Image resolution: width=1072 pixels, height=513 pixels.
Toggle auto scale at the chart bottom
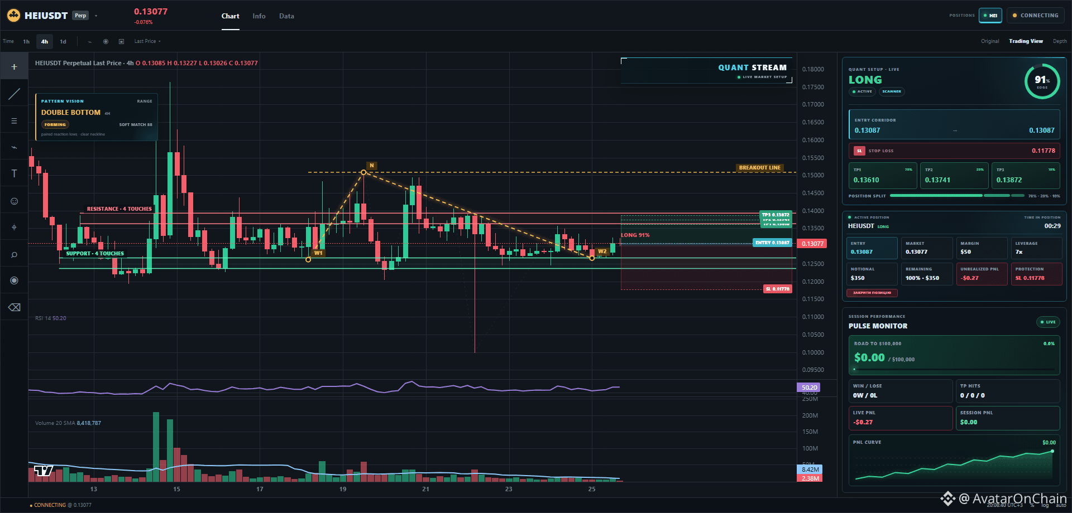pos(1061,505)
